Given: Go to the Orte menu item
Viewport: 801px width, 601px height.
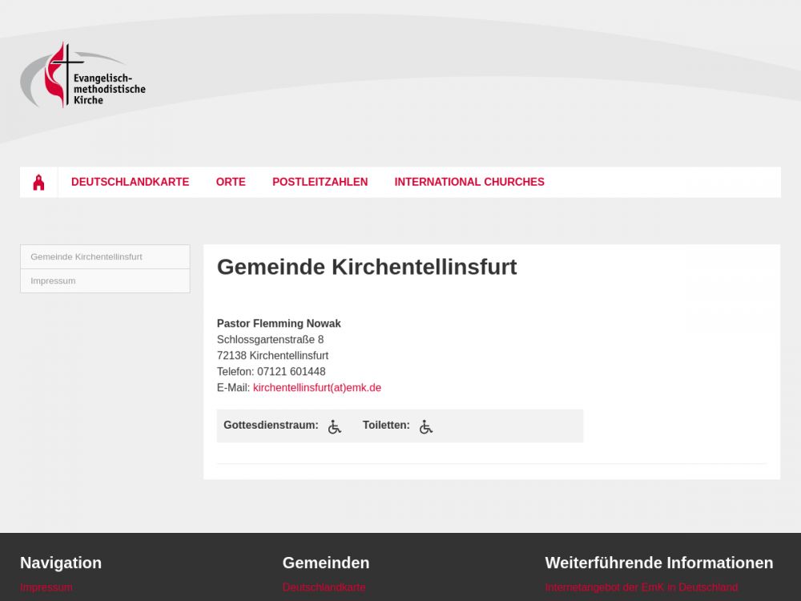Looking at the screenshot, I should pos(231,182).
